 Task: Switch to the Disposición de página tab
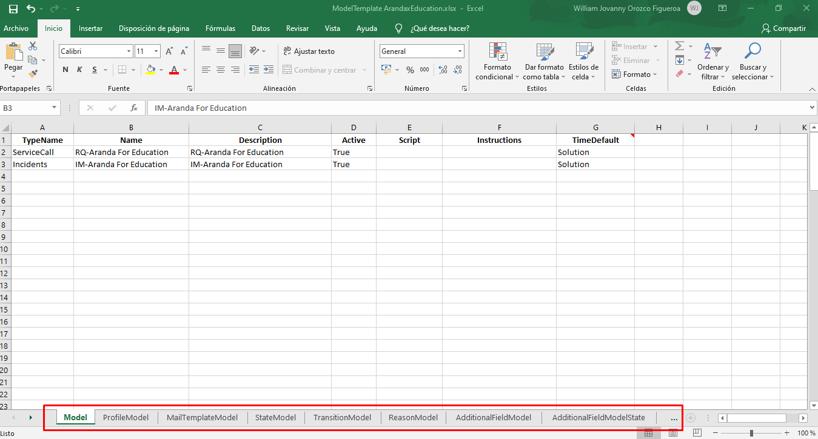click(154, 28)
